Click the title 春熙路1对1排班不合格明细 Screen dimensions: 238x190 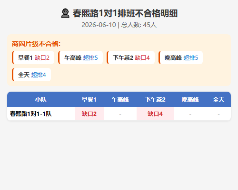pyautogui.click(x=125, y=13)
